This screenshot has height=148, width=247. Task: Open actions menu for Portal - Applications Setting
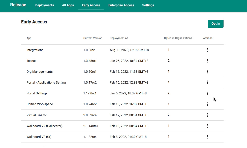[x=207, y=82]
